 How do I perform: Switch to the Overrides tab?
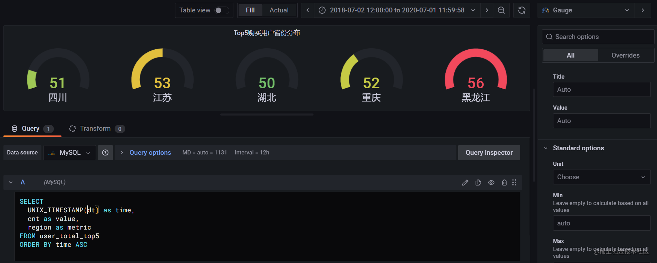coord(626,55)
